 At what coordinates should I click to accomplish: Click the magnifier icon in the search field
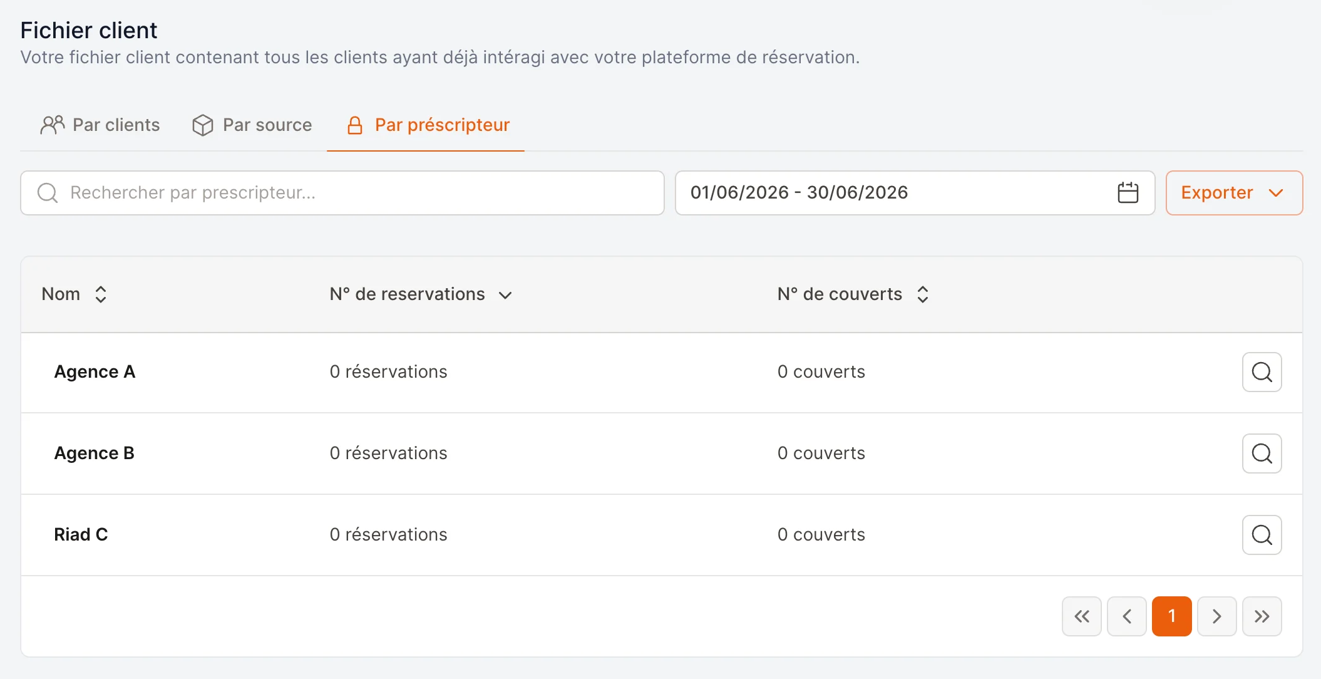(x=48, y=193)
